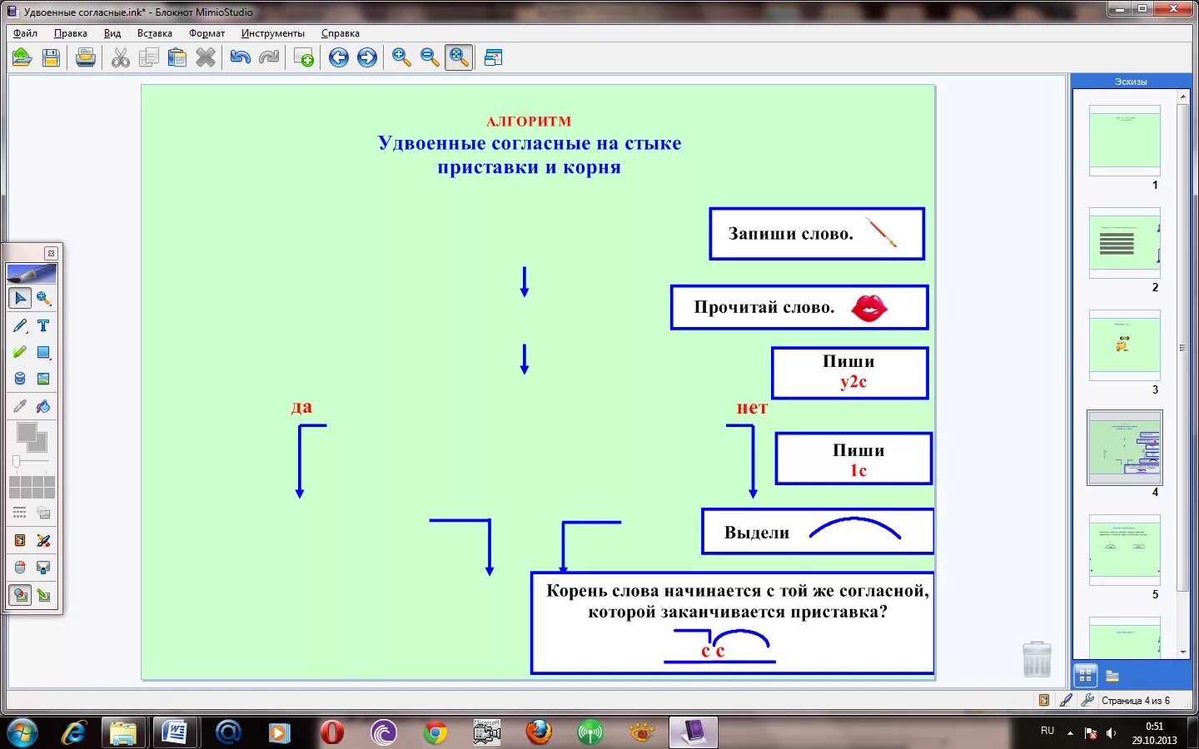Open the Инструменты menu

coord(273,33)
